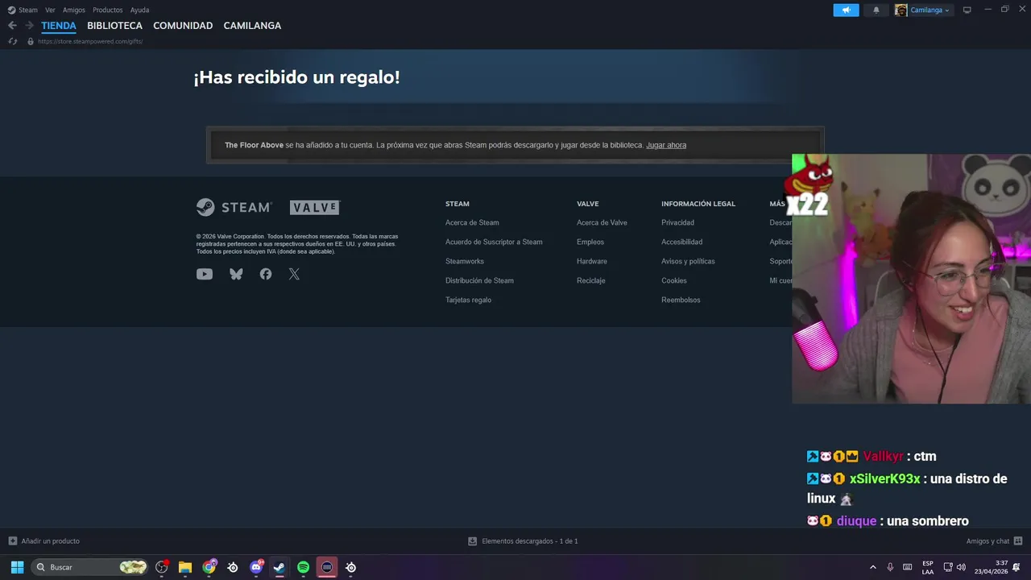The height and width of the screenshot is (580, 1031).
Task: Reload the page with the refresh icon
Action: (13, 41)
